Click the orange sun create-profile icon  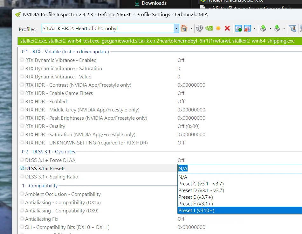point(218,29)
